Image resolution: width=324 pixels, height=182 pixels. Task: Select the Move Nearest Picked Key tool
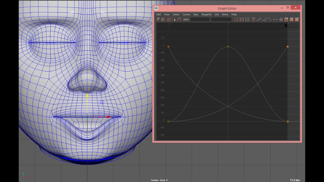point(158,19)
